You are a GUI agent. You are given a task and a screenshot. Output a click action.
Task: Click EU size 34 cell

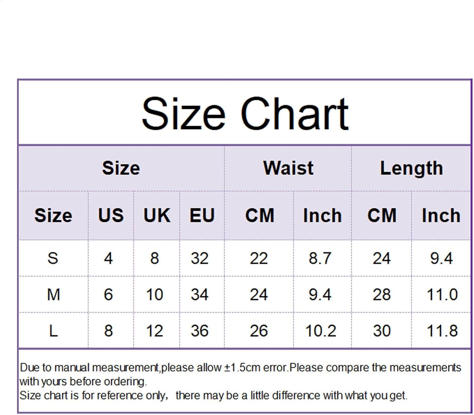point(199,295)
